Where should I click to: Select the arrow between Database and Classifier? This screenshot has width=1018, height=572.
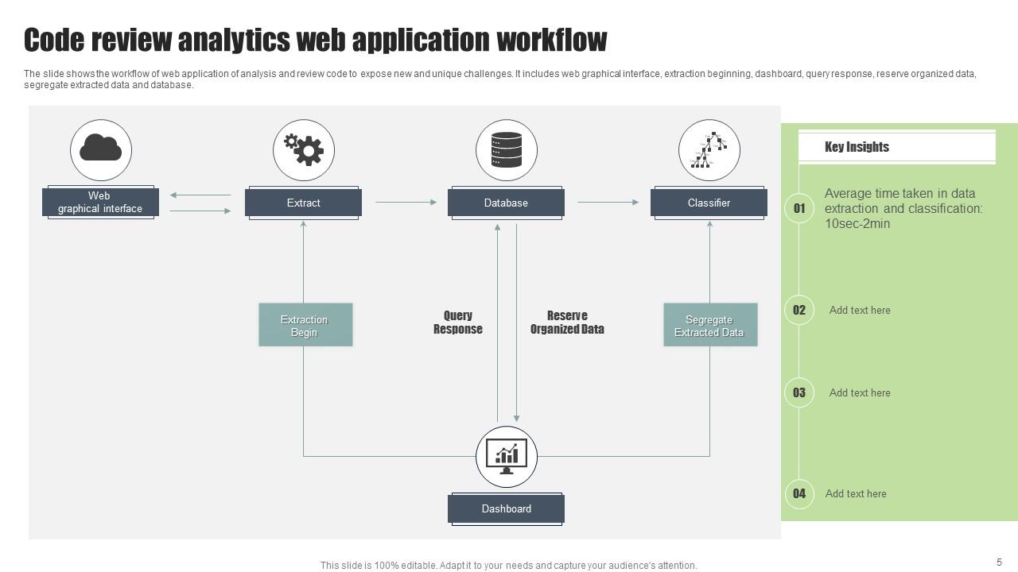(x=608, y=203)
